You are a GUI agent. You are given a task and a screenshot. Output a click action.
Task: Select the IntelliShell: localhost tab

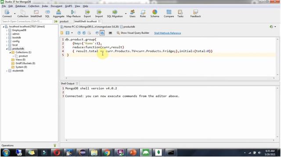[x=86, y=22]
